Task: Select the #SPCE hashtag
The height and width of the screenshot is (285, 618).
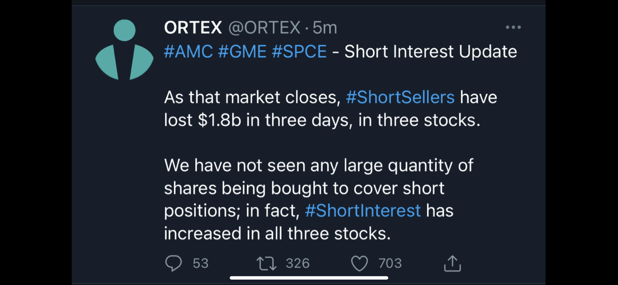Action: click(299, 52)
